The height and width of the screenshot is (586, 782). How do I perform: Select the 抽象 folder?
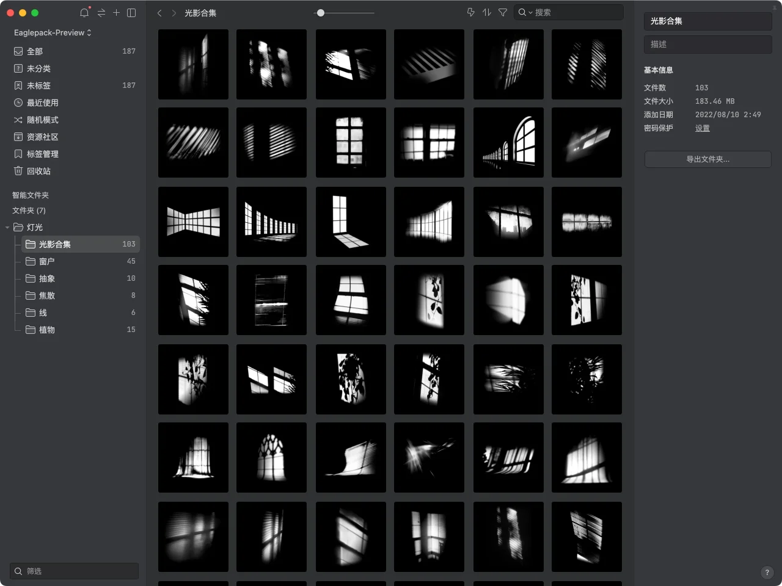pyautogui.click(x=81, y=278)
